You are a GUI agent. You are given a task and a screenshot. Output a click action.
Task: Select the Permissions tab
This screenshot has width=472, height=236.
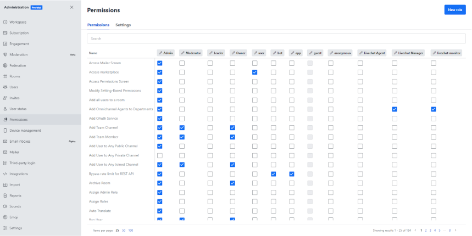coord(98,25)
